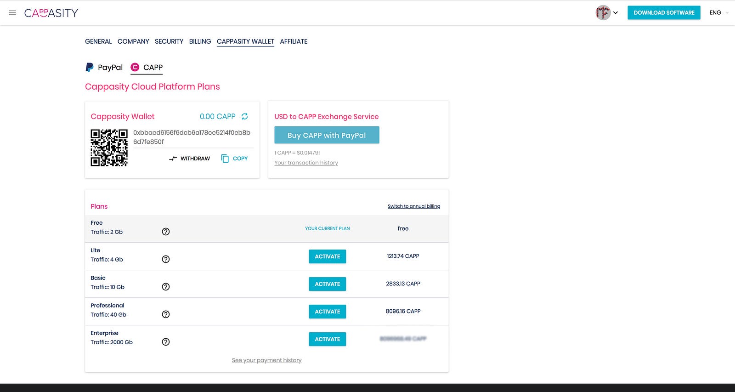Click the 8096.16 CAPP price

[x=403, y=311]
